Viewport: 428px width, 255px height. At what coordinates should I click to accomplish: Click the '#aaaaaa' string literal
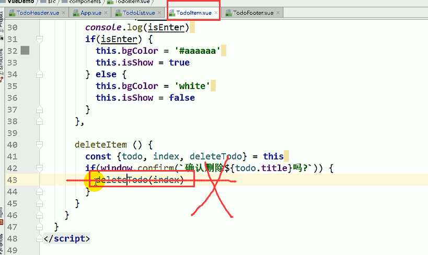[198, 51]
